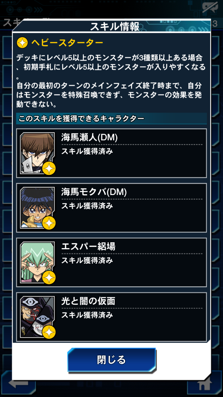Viewport: 223px width, 397px height.
Task: Select the 海馬モクバ(DM) character portrait
Action: pos(38,208)
